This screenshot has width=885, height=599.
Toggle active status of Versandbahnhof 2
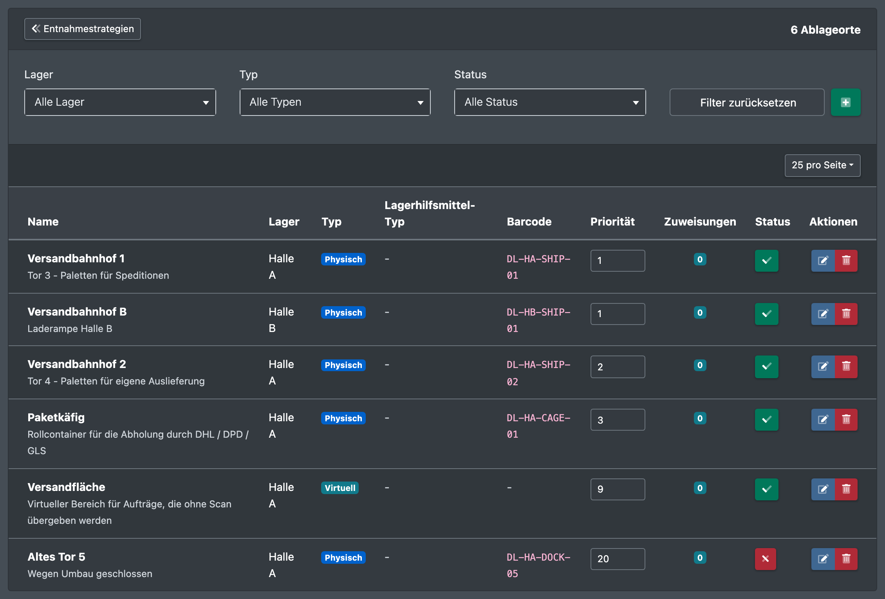point(767,367)
